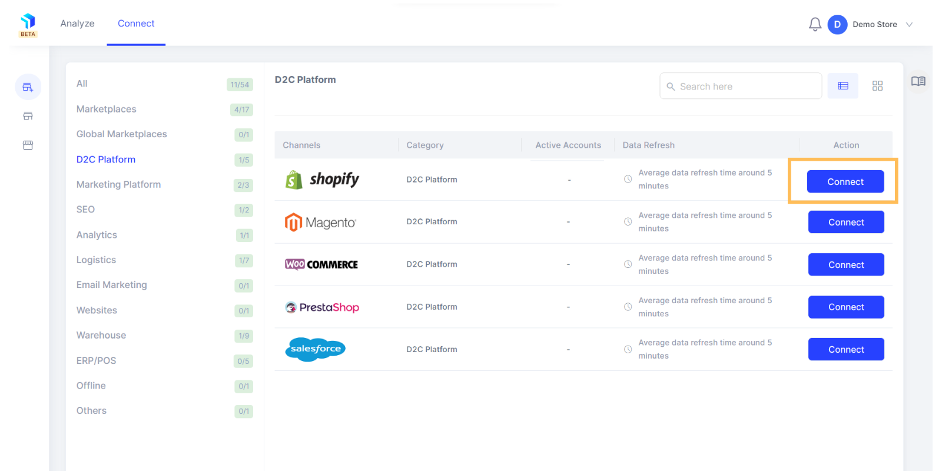Screen dimensions: 942x471
Task: Click the 2/3 Marketing Platform badge
Action: (x=243, y=185)
